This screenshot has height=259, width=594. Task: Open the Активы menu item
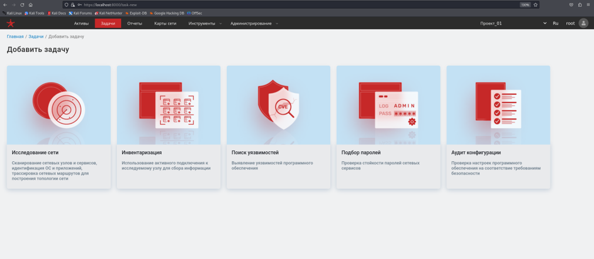click(81, 23)
